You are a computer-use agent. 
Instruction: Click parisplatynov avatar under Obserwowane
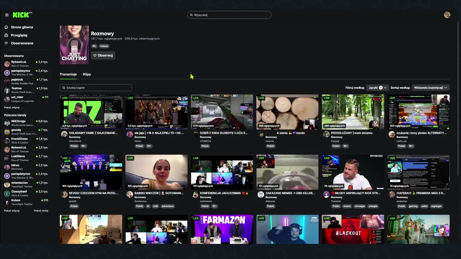click(x=7, y=73)
